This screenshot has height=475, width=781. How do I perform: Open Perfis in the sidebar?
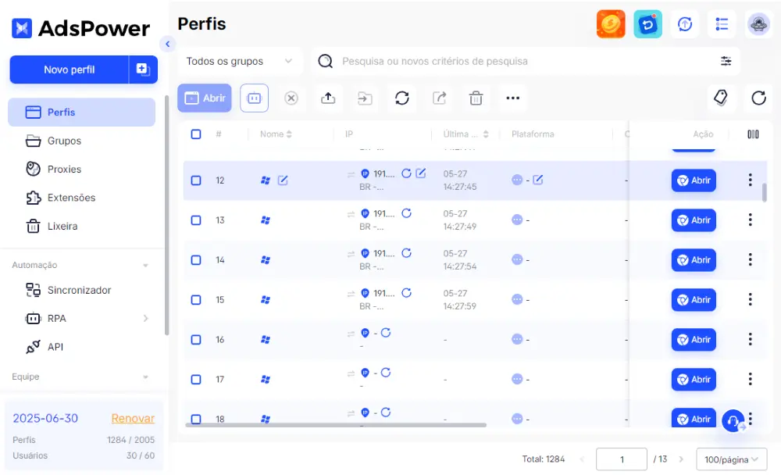click(x=82, y=112)
